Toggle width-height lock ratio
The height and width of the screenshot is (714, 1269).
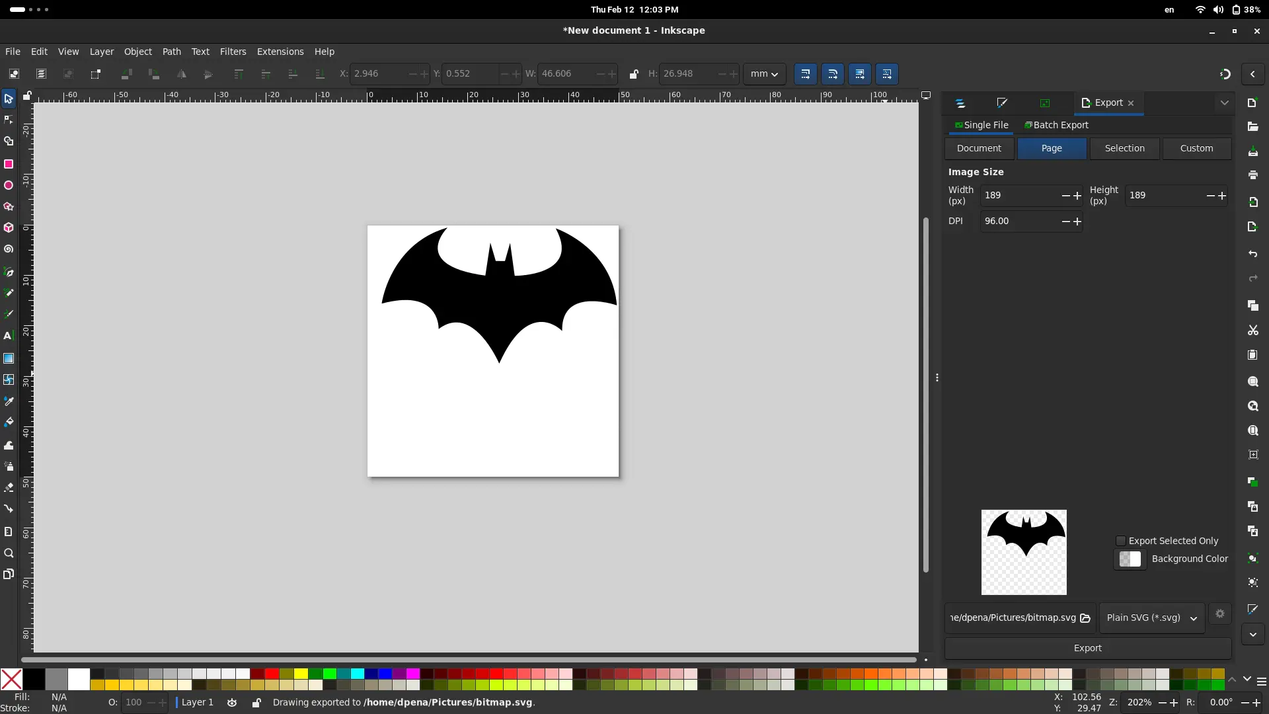click(x=634, y=74)
